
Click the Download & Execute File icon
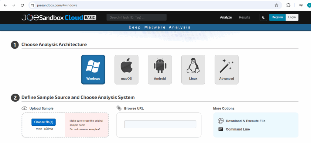(x=221, y=121)
